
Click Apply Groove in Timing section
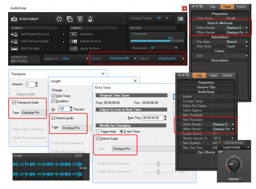(90, 49)
